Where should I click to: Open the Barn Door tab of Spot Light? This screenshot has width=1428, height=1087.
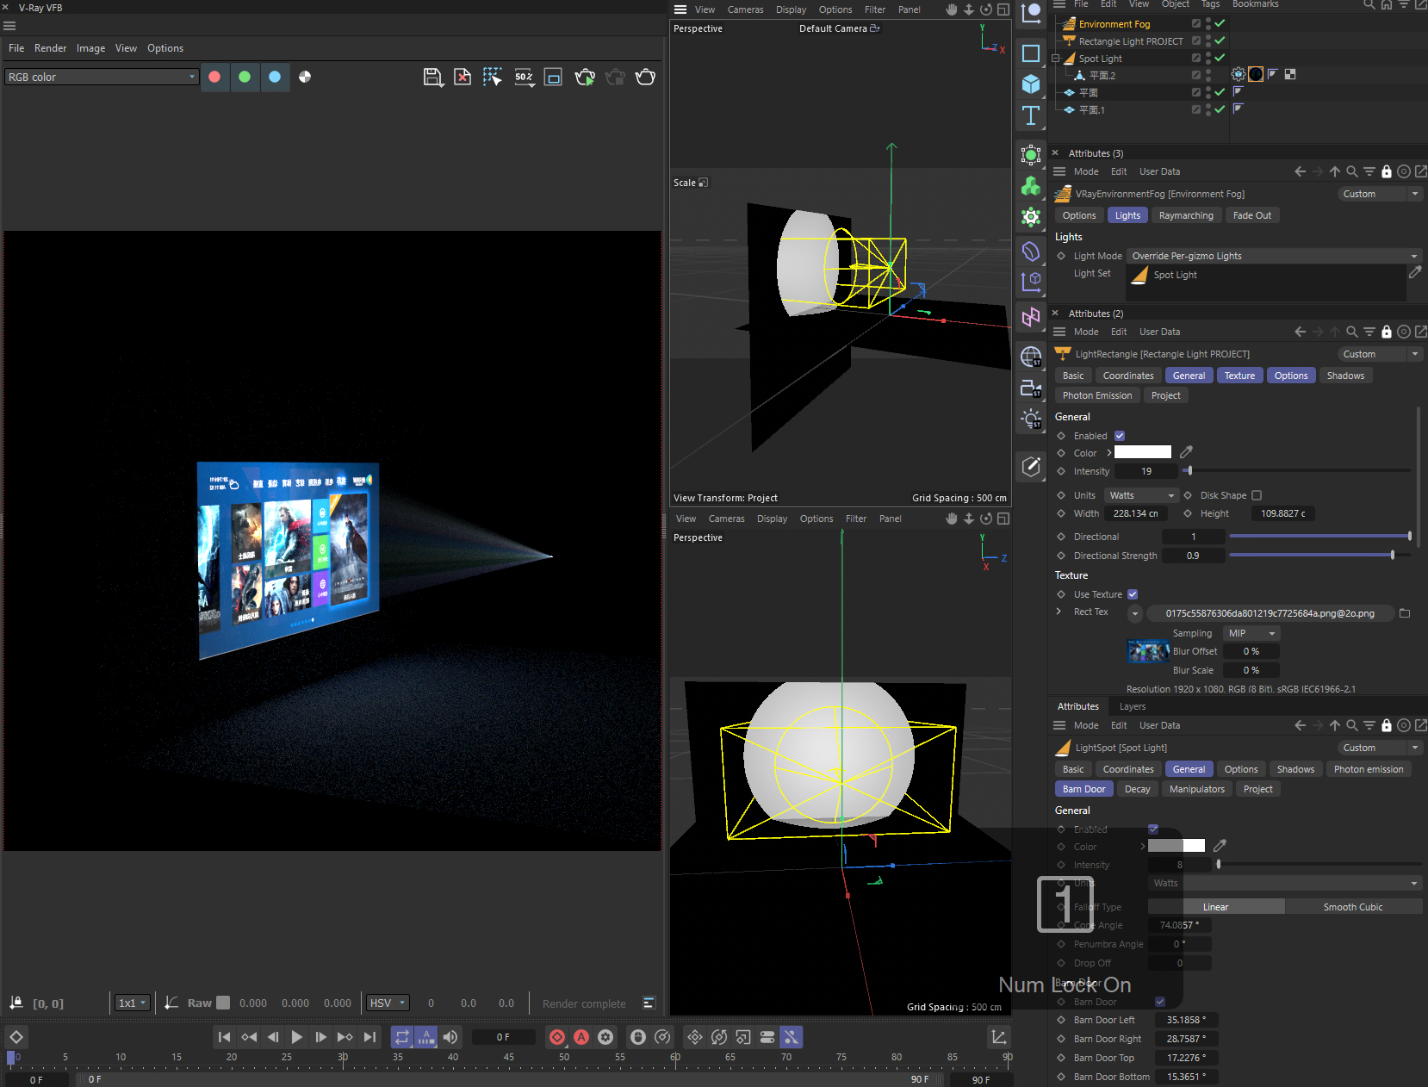tap(1083, 789)
